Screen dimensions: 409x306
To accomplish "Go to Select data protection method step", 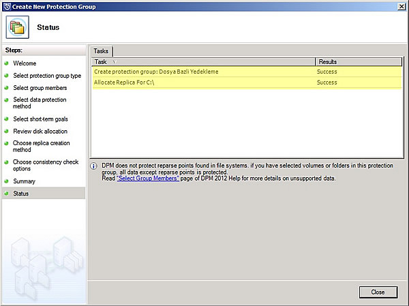I will [x=41, y=103].
